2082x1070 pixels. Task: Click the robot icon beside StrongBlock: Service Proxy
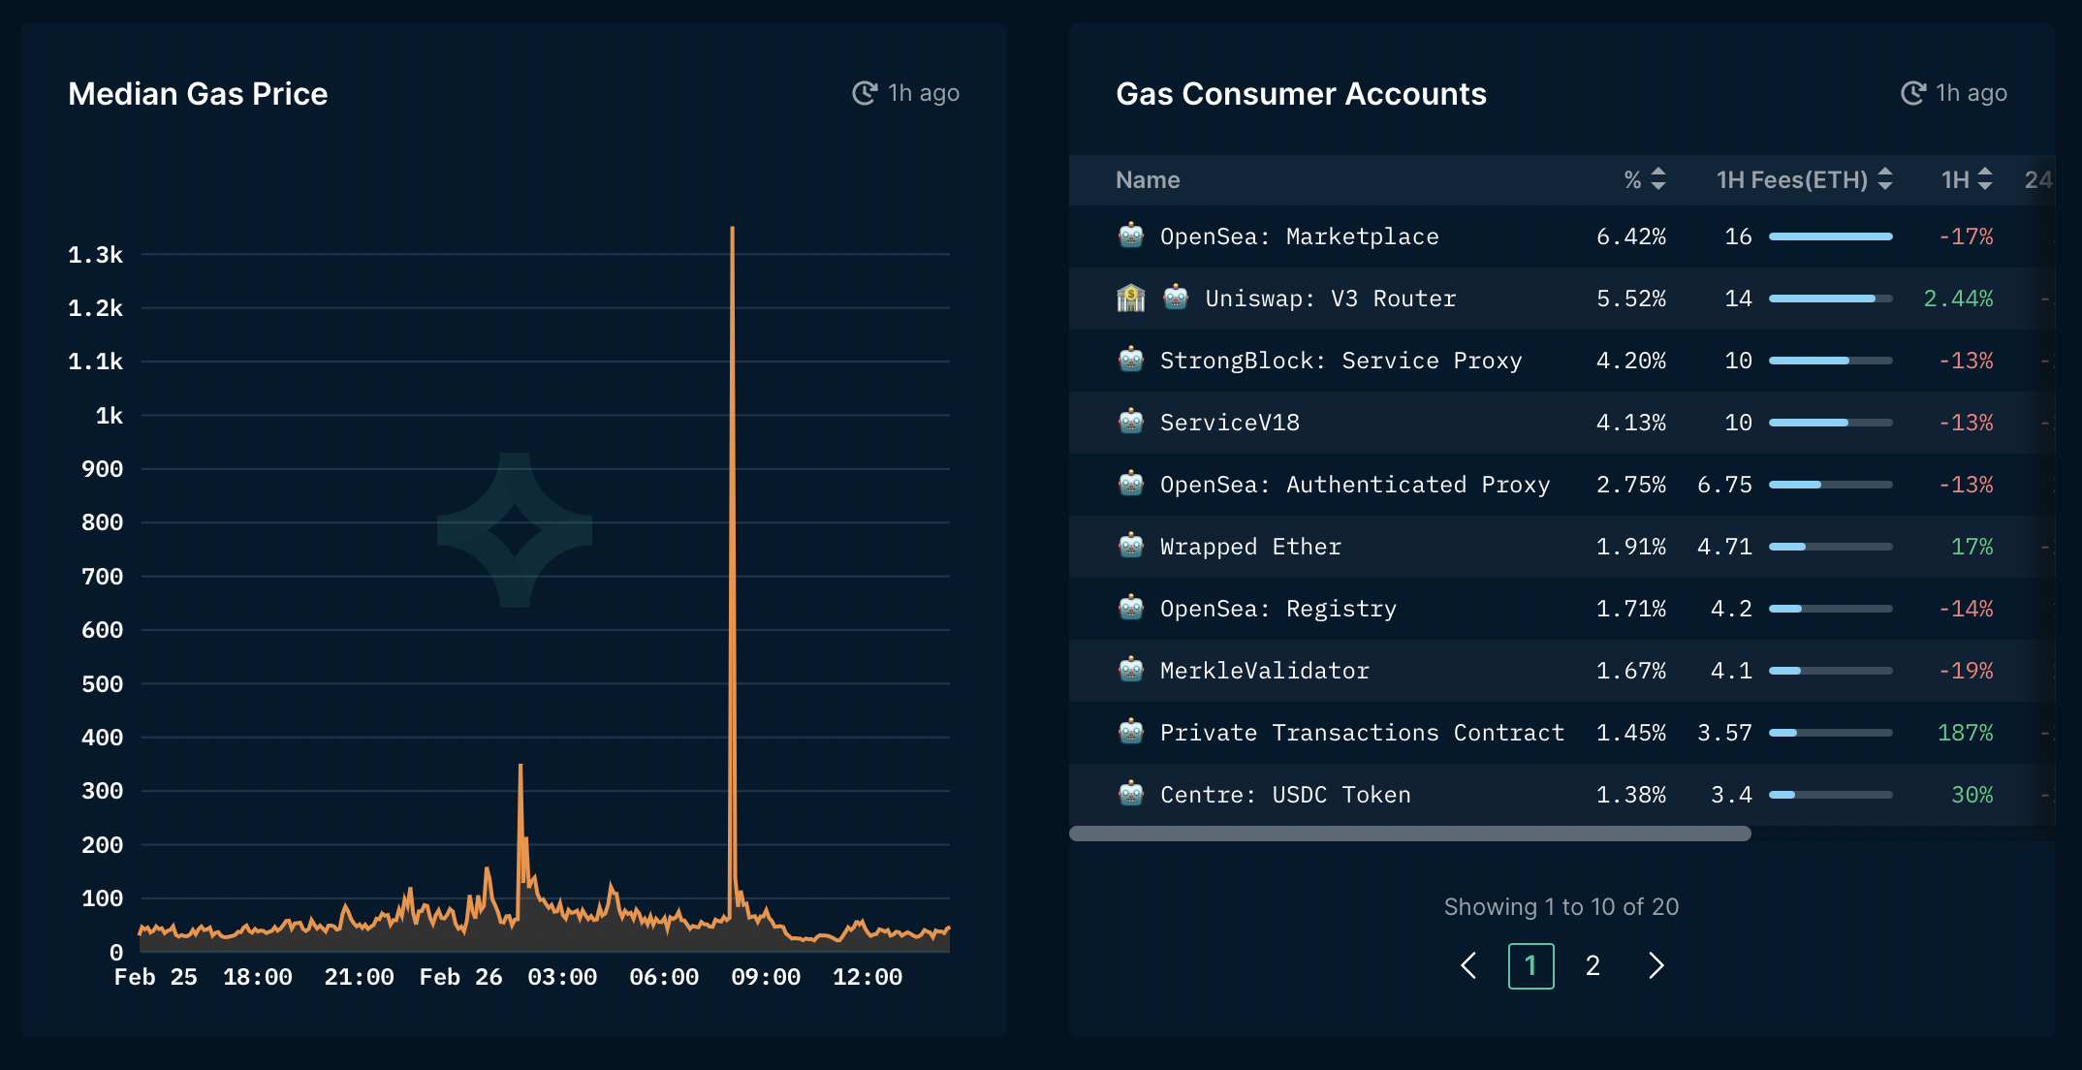[x=1131, y=360]
